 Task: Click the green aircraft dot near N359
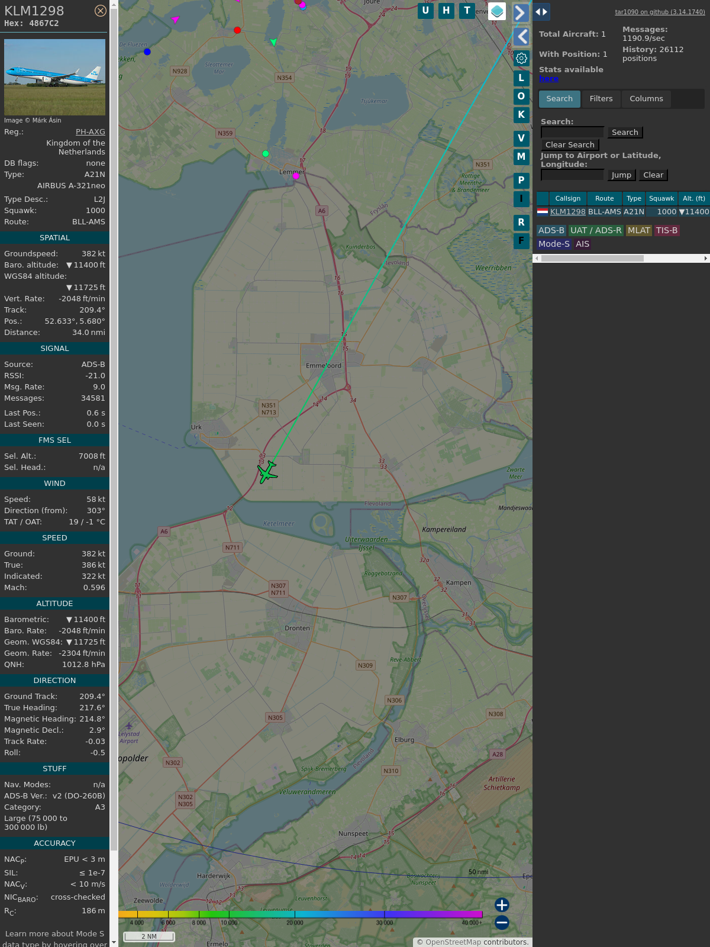(x=266, y=154)
